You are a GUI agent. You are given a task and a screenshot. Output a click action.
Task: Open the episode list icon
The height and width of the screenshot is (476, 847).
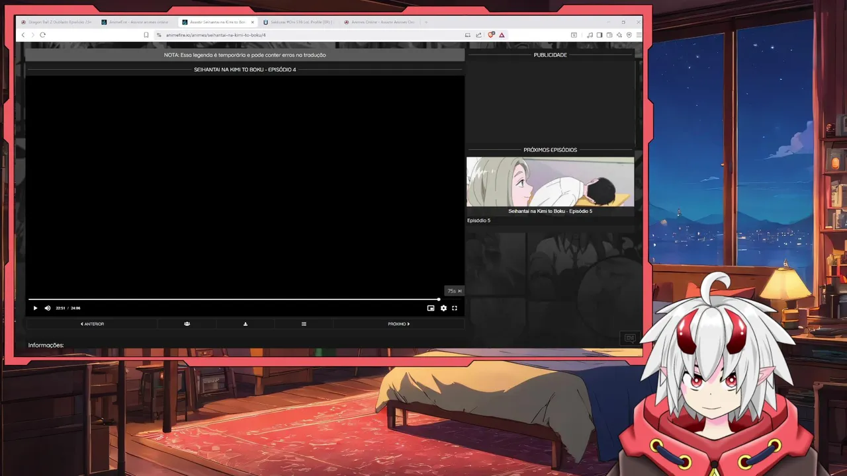tap(304, 324)
